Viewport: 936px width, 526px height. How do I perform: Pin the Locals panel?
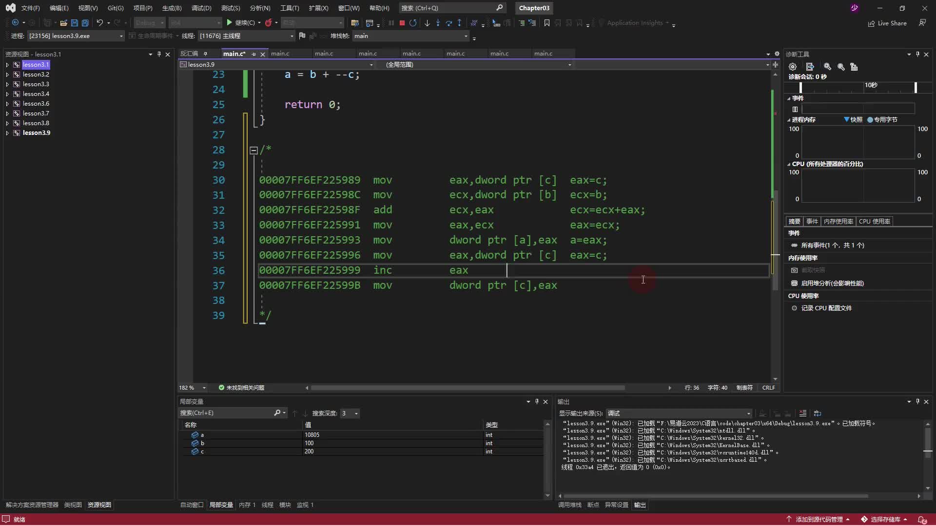pos(537,402)
